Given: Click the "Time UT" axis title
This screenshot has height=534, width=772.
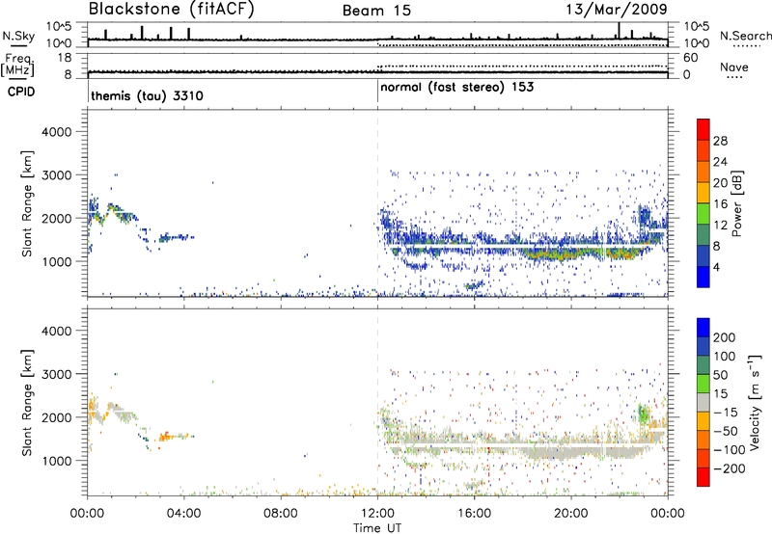Looking at the screenshot, I should (x=377, y=527).
